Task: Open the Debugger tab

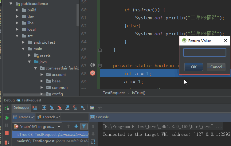Action: tap(22, 108)
